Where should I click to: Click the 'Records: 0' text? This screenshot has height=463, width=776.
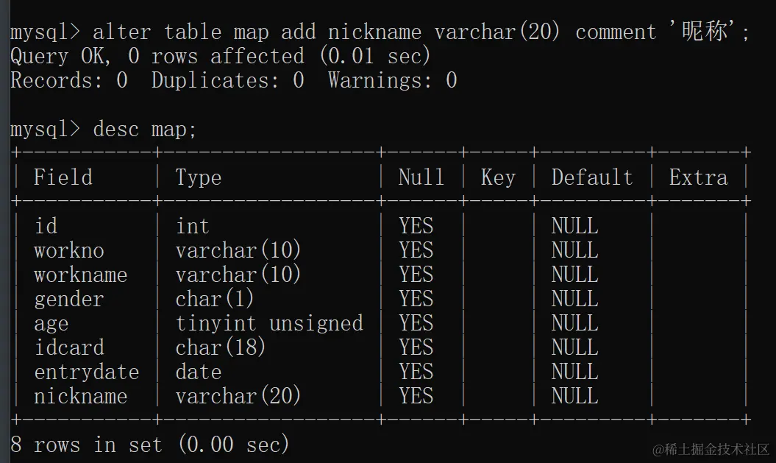[x=69, y=80]
